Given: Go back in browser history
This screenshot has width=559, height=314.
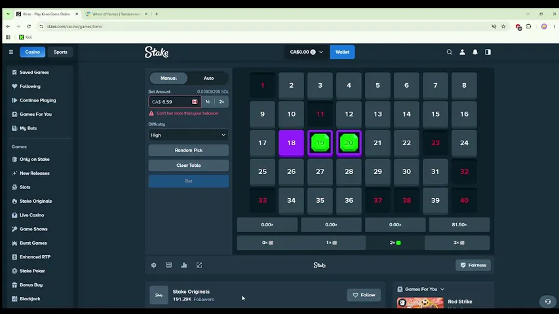Looking at the screenshot, I should pos(8,26).
